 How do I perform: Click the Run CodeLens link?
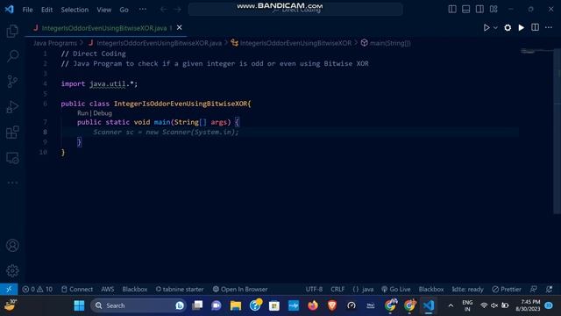point(82,113)
